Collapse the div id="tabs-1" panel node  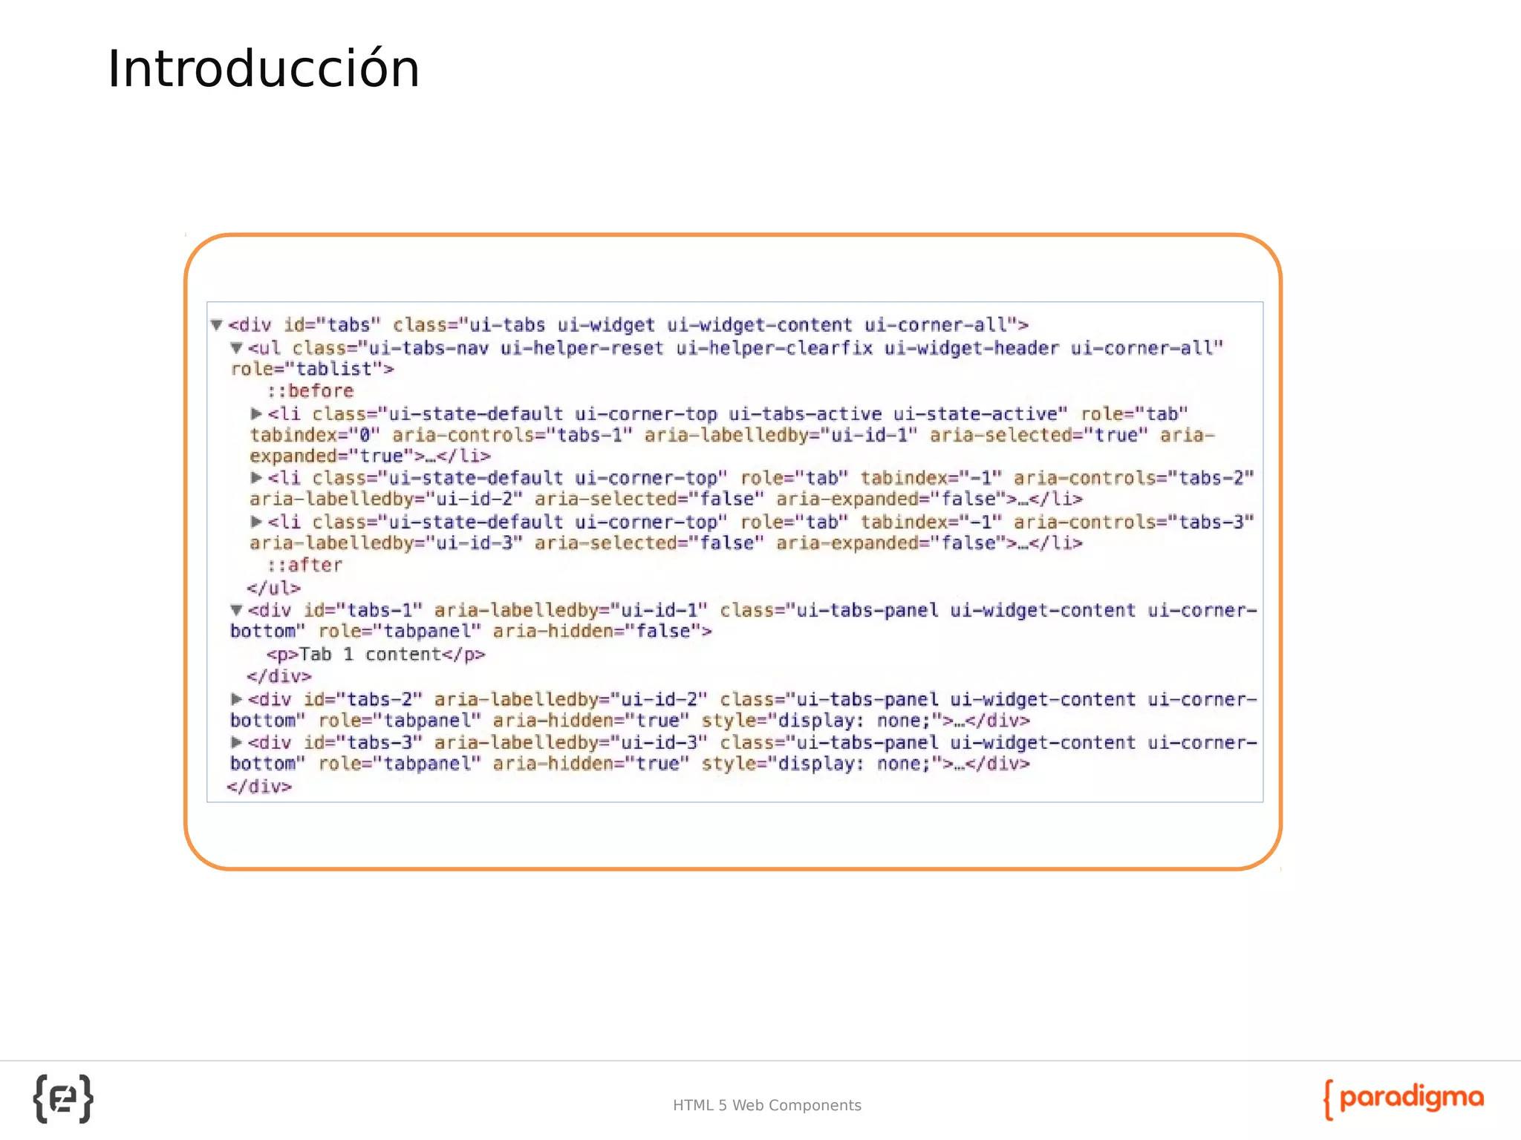coord(236,610)
